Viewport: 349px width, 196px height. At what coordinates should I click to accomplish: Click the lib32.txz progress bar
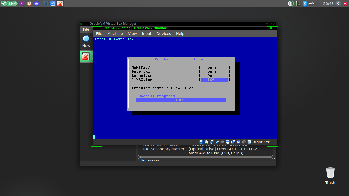[x=214, y=80]
